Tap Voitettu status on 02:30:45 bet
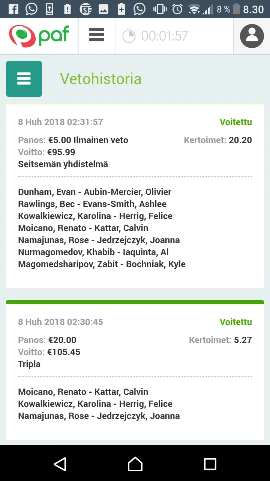 click(x=235, y=322)
